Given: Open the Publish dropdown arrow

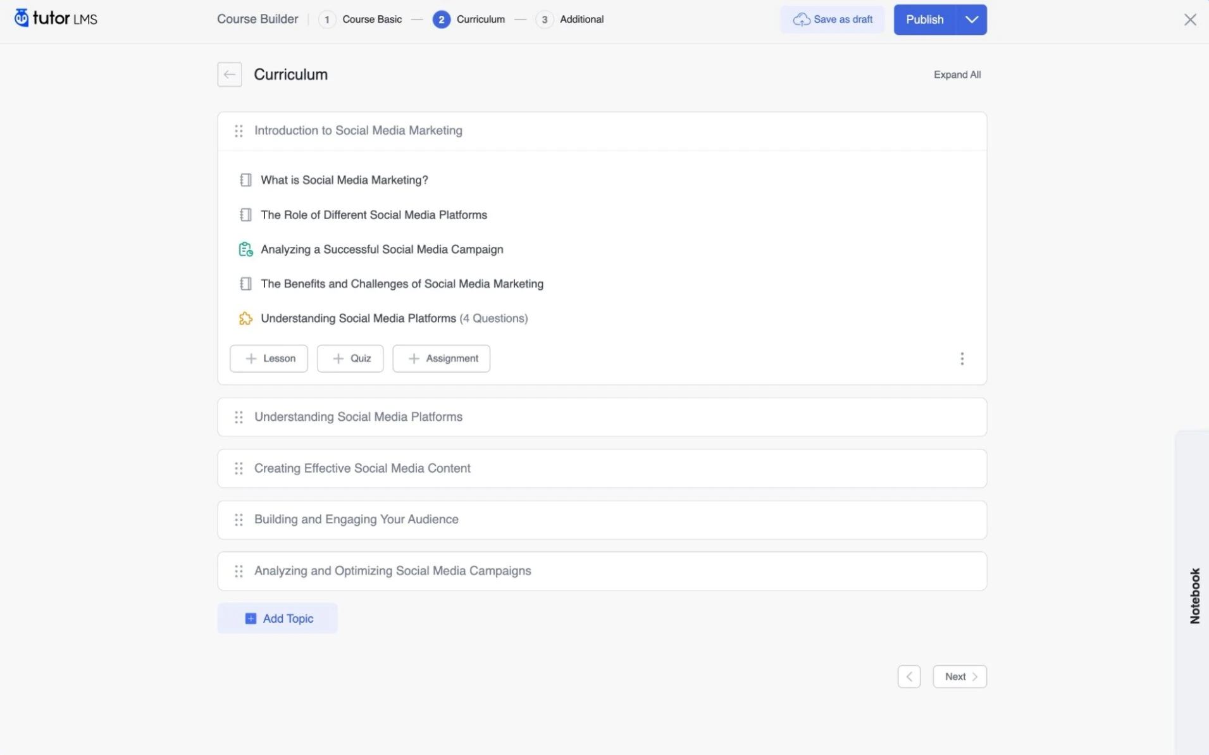Looking at the screenshot, I should click(971, 19).
